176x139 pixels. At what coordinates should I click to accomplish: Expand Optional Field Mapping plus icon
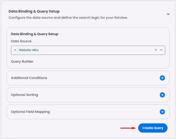(162, 112)
